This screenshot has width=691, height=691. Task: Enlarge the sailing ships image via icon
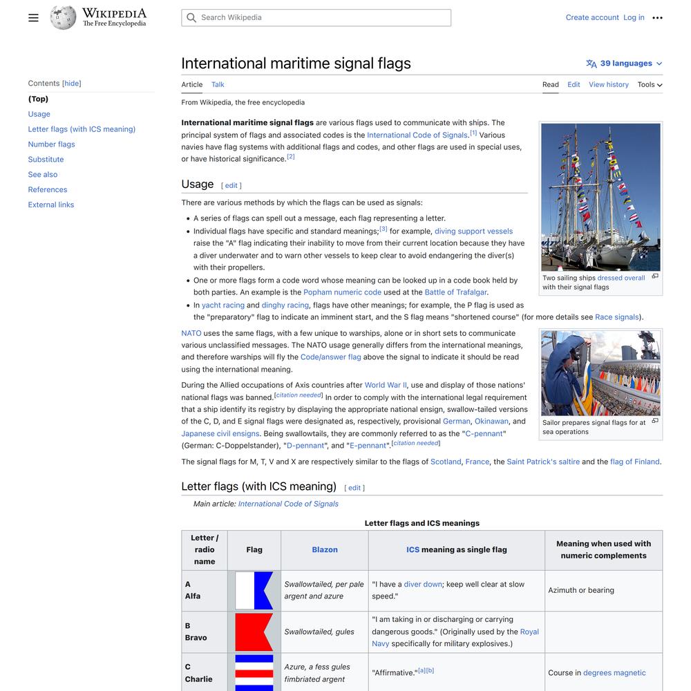[655, 276]
